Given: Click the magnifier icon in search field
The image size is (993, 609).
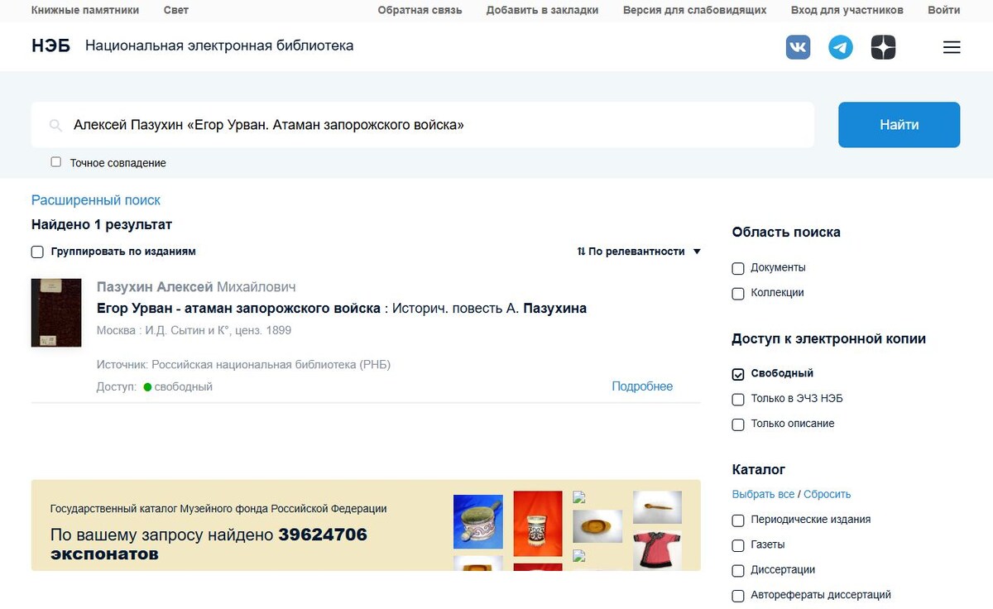Looking at the screenshot, I should tap(55, 125).
